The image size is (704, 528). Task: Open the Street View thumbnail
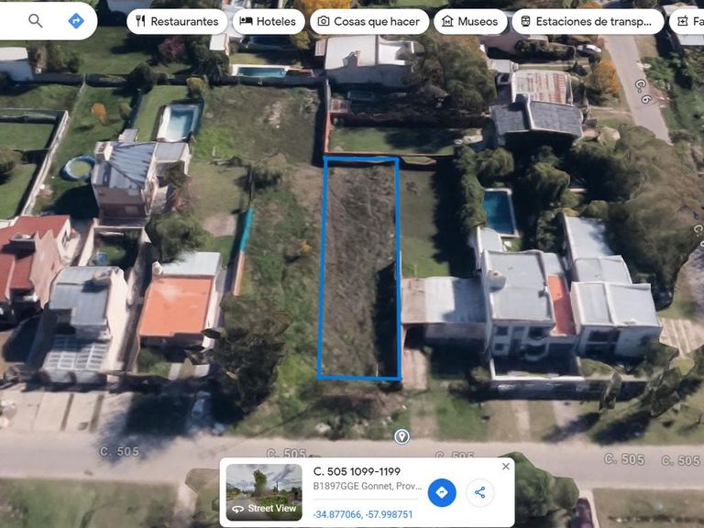(x=264, y=492)
